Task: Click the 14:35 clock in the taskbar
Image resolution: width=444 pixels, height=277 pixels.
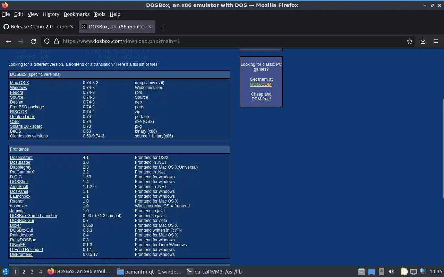Action: pyautogui.click(x=436, y=272)
